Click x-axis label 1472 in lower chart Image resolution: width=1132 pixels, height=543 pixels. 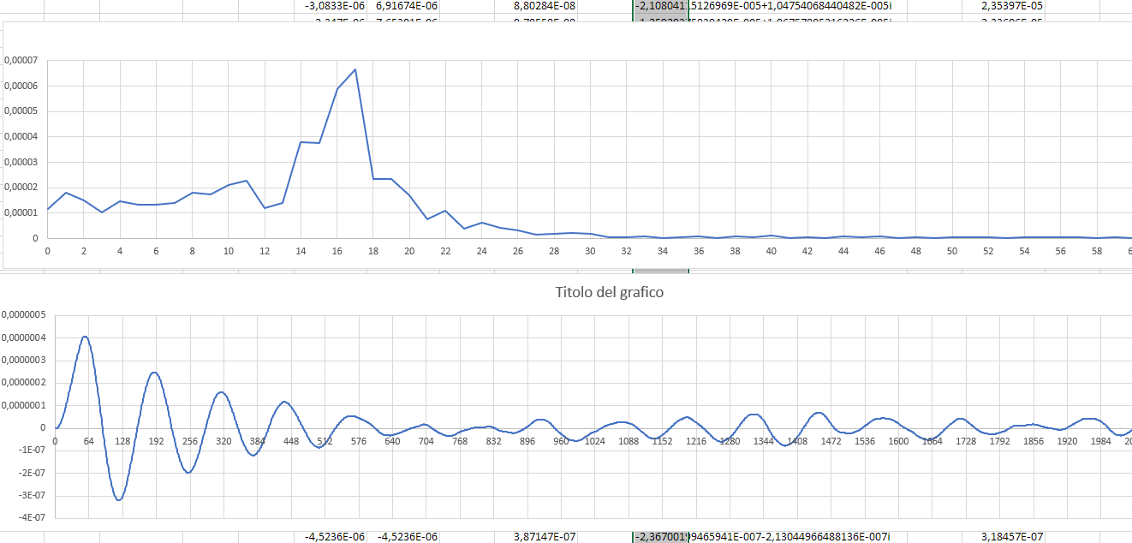[831, 440]
